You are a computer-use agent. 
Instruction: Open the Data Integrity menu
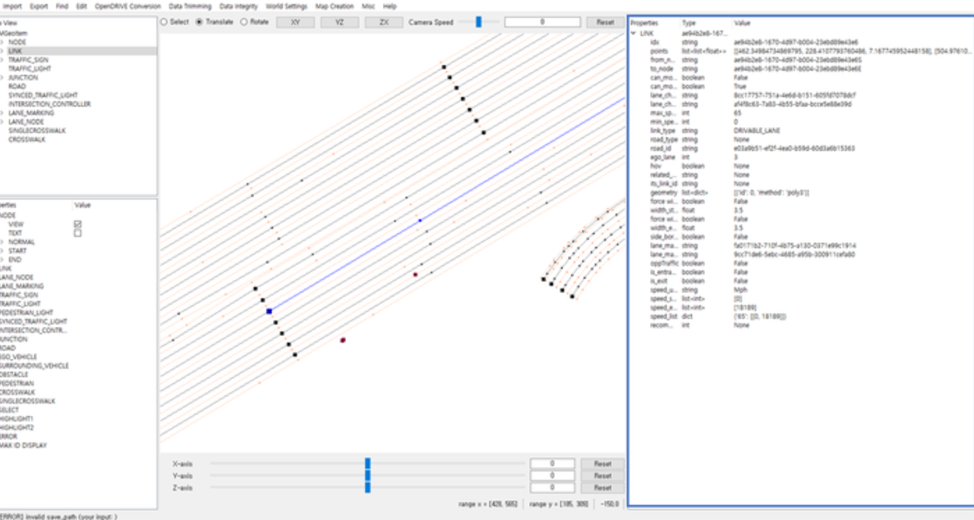coord(239,6)
